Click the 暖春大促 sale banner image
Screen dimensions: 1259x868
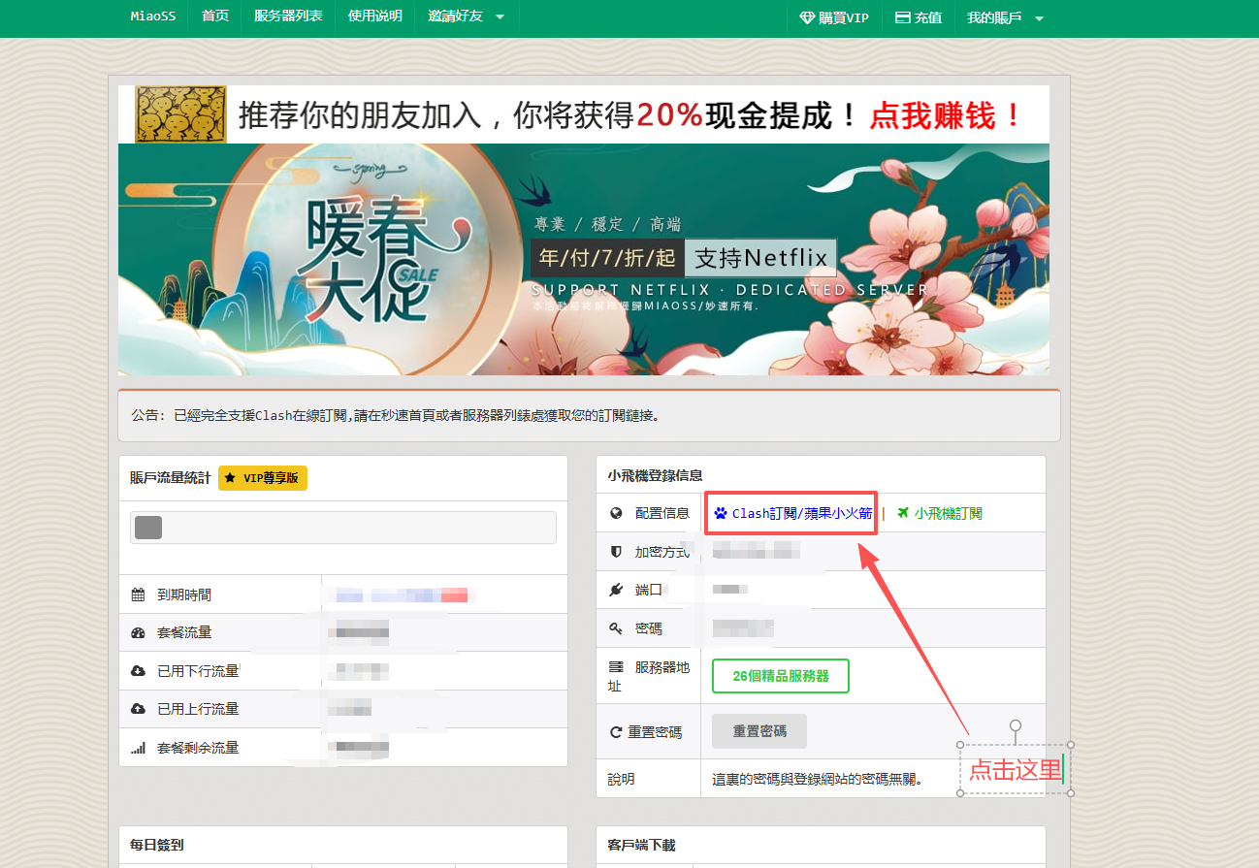[583, 259]
